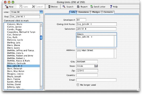This screenshot has width=142, height=95.
Task: Click the Cancel X icon
Action: [33, 7]
